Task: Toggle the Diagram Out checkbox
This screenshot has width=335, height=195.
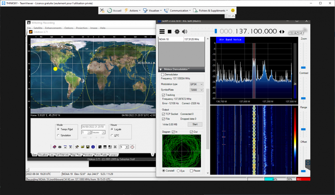Action: click(x=191, y=132)
